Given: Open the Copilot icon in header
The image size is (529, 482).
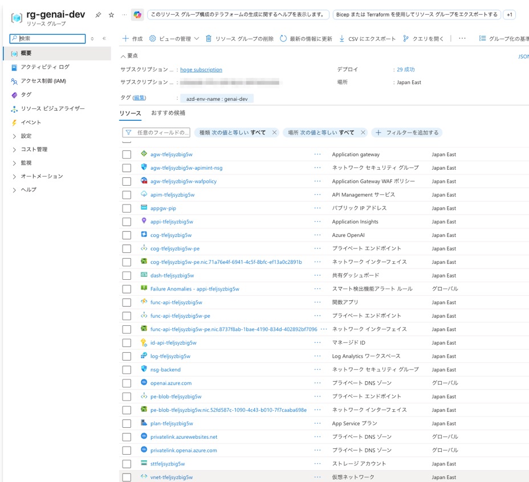Looking at the screenshot, I should (137, 14).
